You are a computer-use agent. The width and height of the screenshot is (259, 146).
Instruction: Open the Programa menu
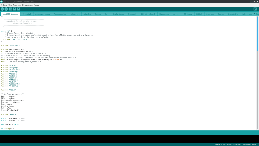point(17,5)
